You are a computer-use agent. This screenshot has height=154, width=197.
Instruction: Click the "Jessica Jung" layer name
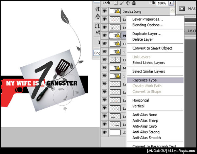[132, 12]
